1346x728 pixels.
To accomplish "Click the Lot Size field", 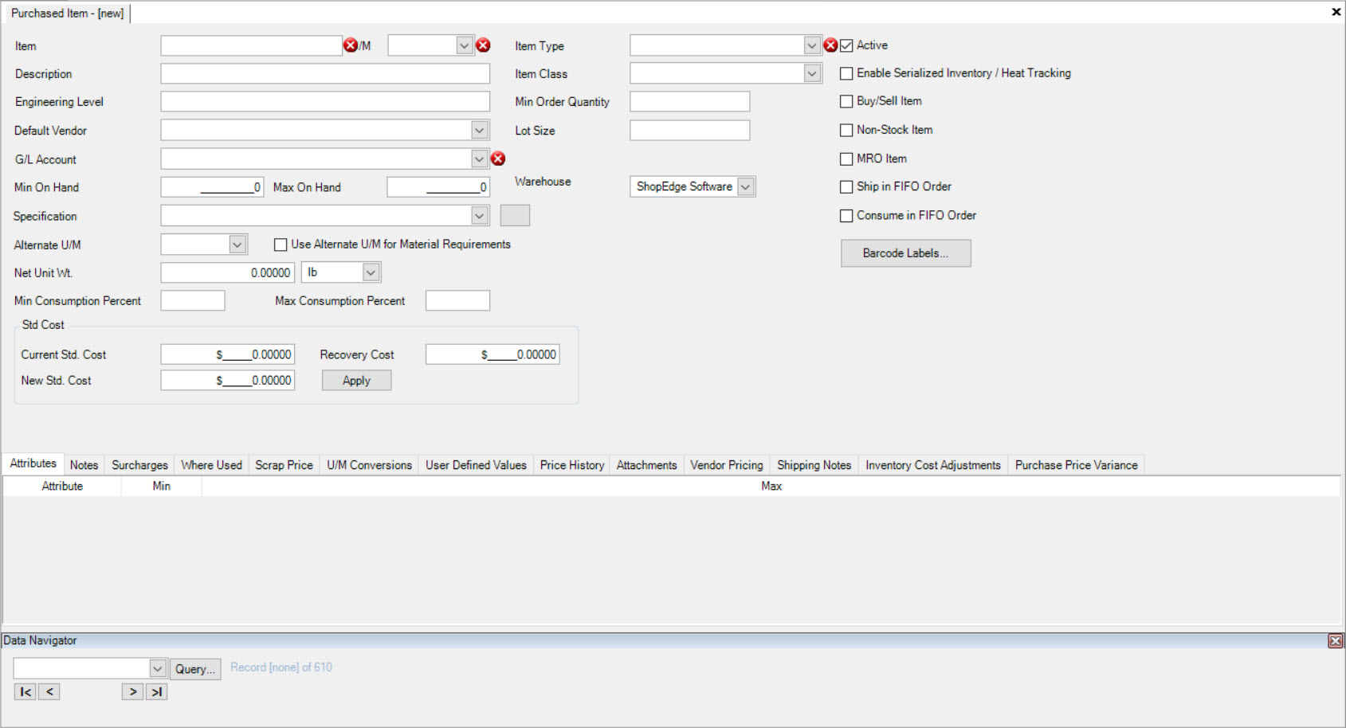I will click(689, 130).
